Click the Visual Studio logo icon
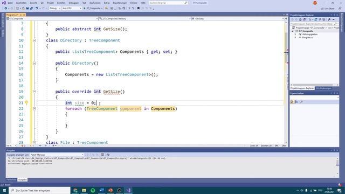Screen dimensions: 345x194 click(x=4, y=3)
